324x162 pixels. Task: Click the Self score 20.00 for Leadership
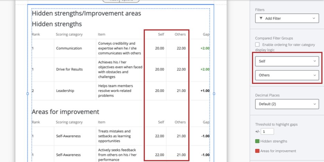click(160, 91)
